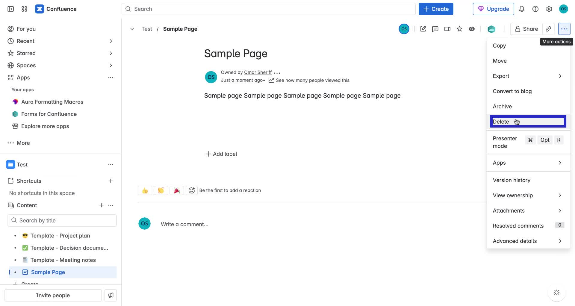
Task: Click the Invite people button
Action: [x=53, y=295]
